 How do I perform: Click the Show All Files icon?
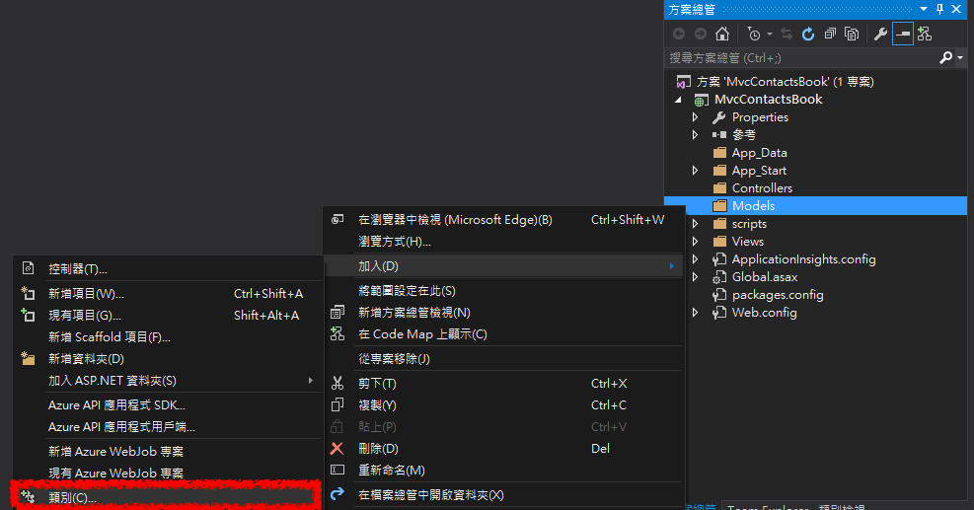tap(852, 35)
